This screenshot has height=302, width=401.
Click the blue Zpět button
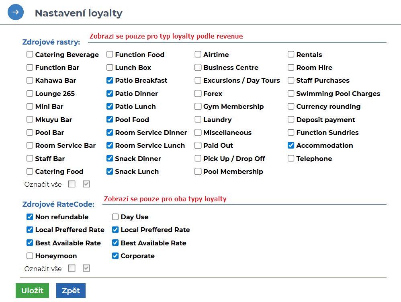point(71,290)
